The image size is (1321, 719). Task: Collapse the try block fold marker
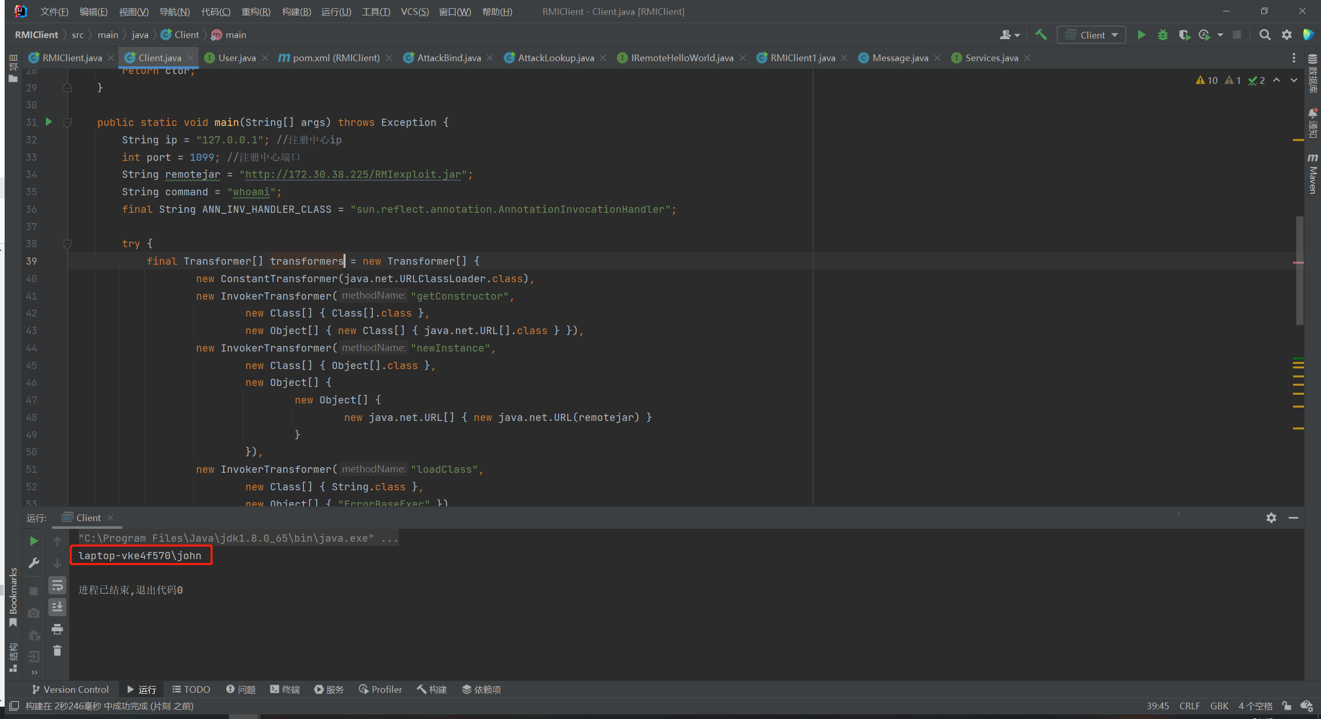coord(67,244)
